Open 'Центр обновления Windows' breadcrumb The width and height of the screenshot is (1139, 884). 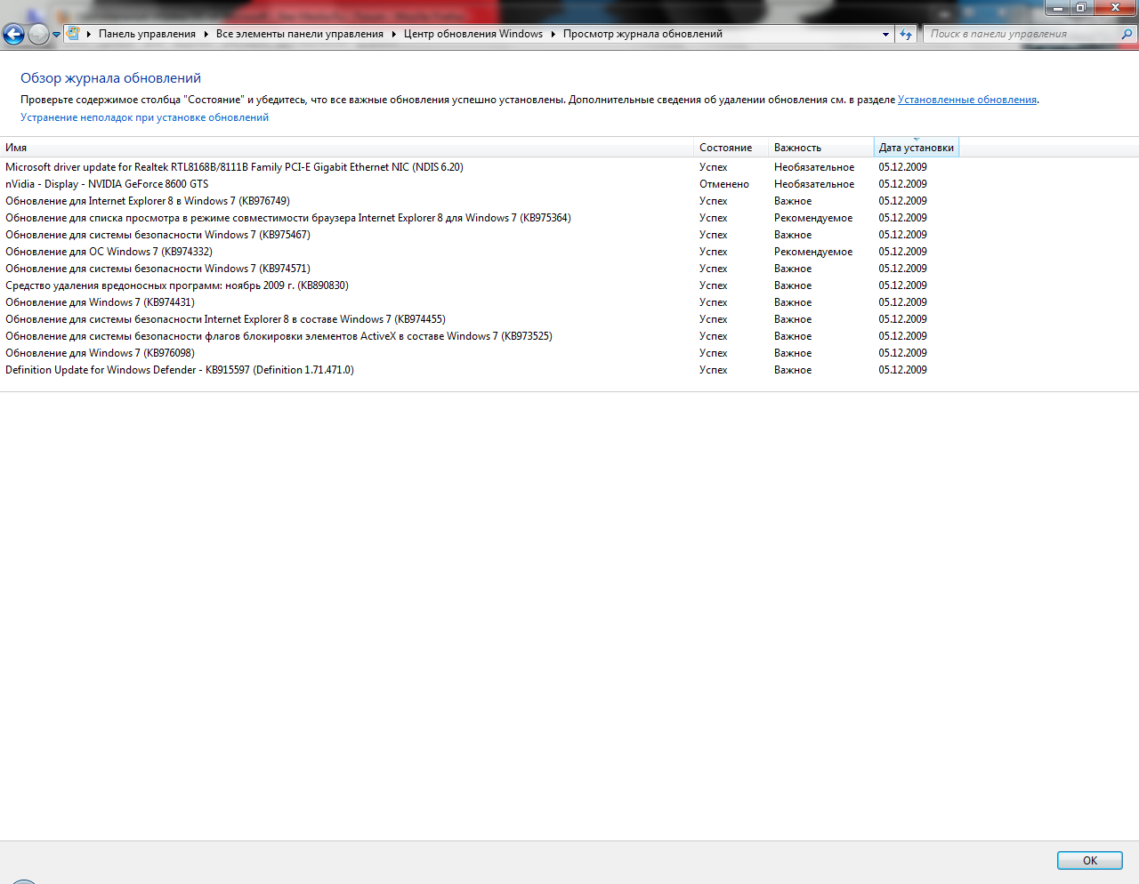coord(473,34)
